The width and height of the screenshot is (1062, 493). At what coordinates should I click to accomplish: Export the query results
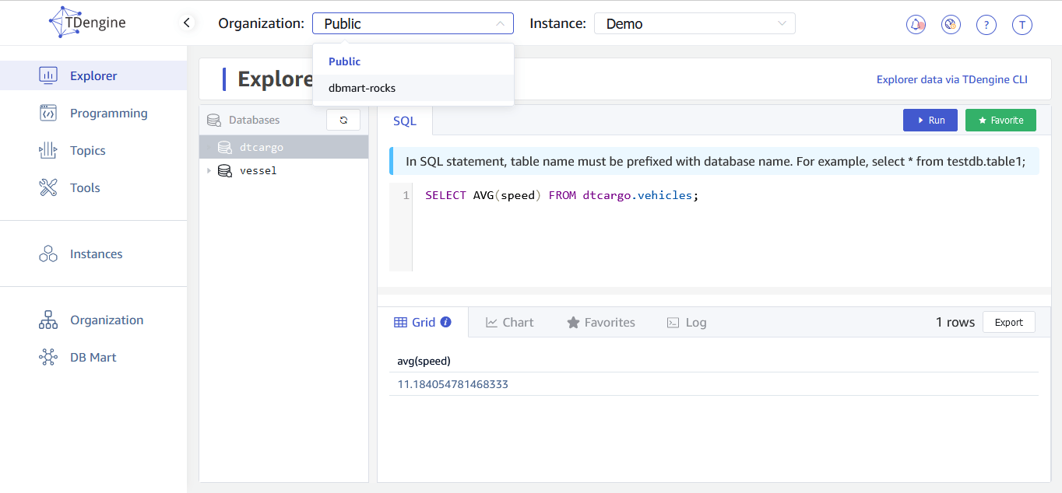click(1008, 322)
